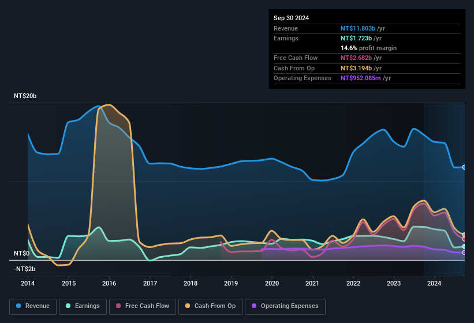Click the Sep 30 2024 tooltip date
The image size is (474, 323).
click(291, 18)
